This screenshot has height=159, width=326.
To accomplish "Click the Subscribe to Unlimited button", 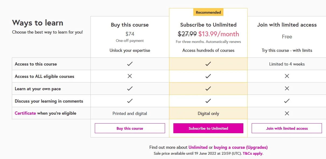I will tap(208, 128).
